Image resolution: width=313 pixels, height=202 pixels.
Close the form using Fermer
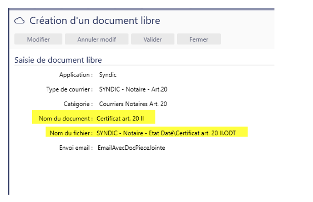pos(199,39)
